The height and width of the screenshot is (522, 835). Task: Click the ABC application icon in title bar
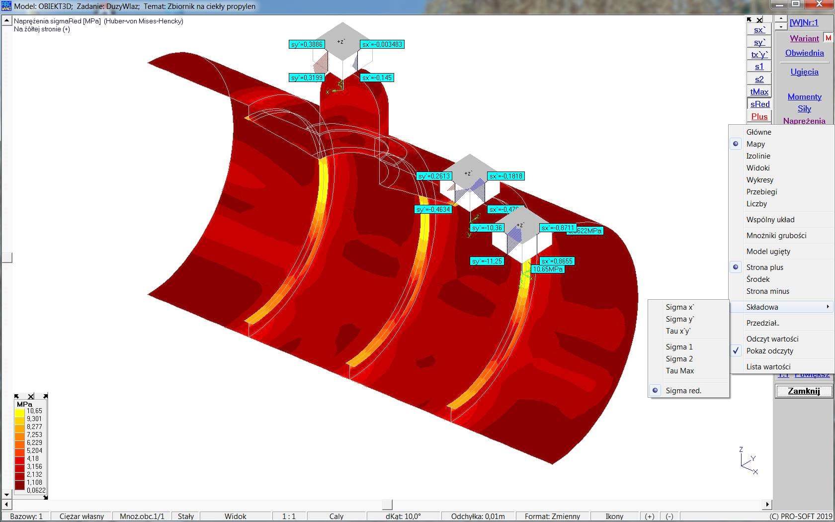coord(6,6)
